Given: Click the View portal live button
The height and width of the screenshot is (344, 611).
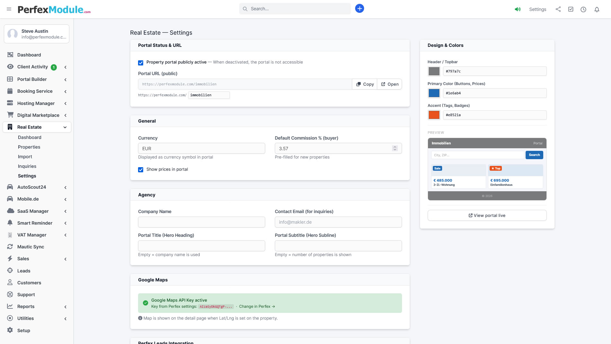Looking at the screenshot, I should click(487, 215).
